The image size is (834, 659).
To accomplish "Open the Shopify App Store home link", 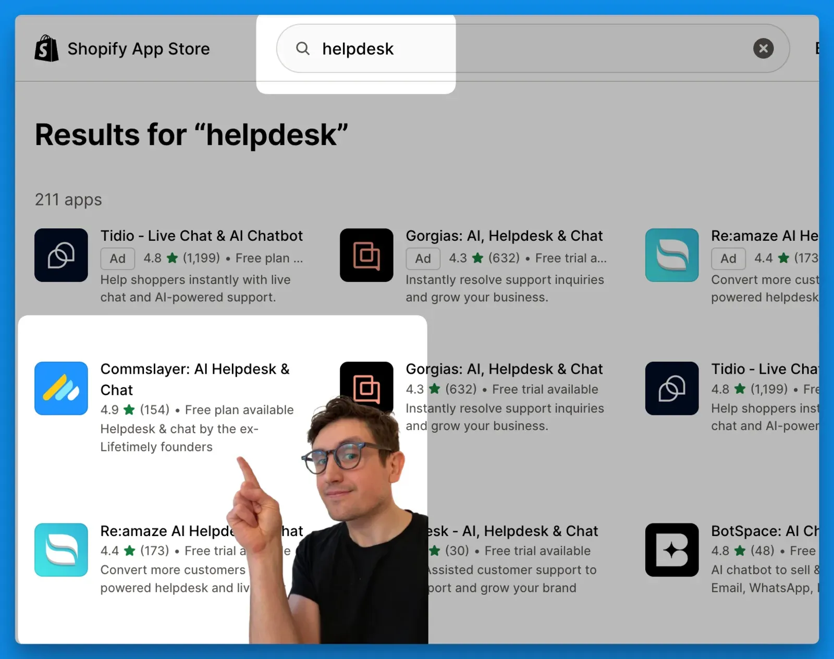I will 122,48.
